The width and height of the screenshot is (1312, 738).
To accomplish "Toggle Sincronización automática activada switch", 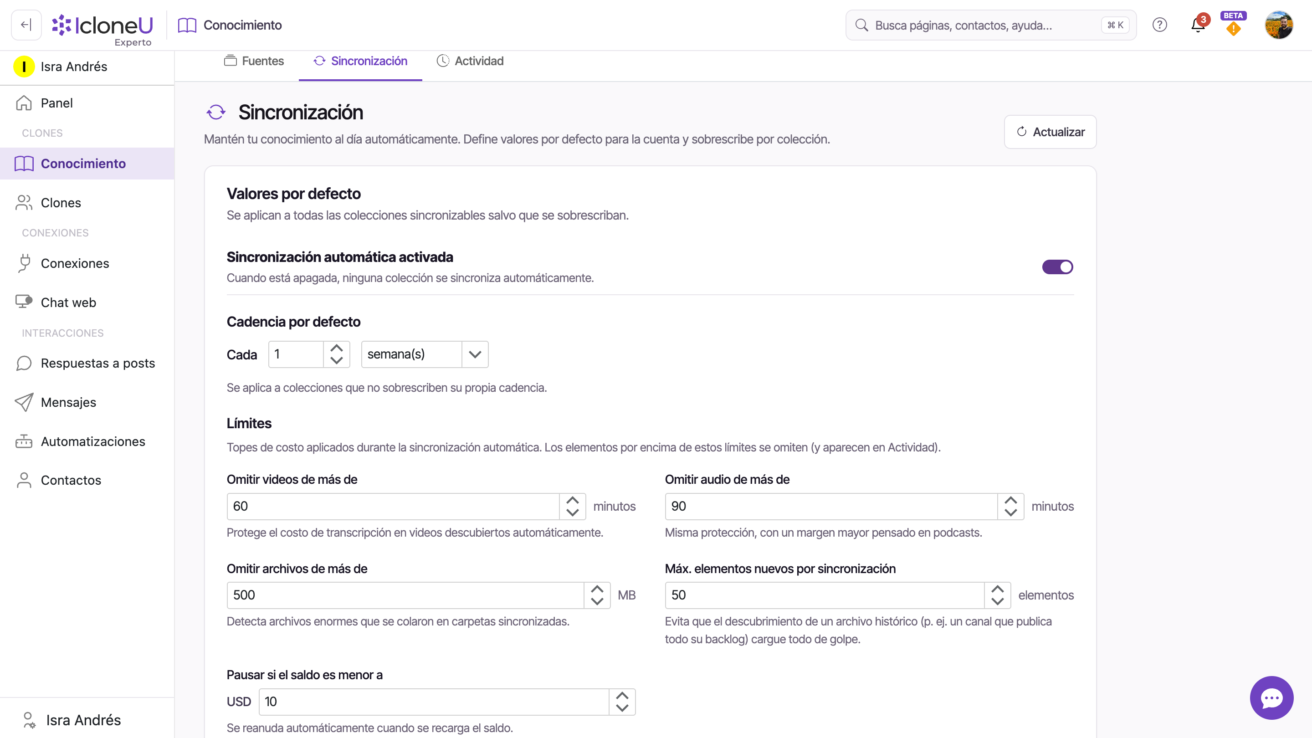I will click(1058, 267).
